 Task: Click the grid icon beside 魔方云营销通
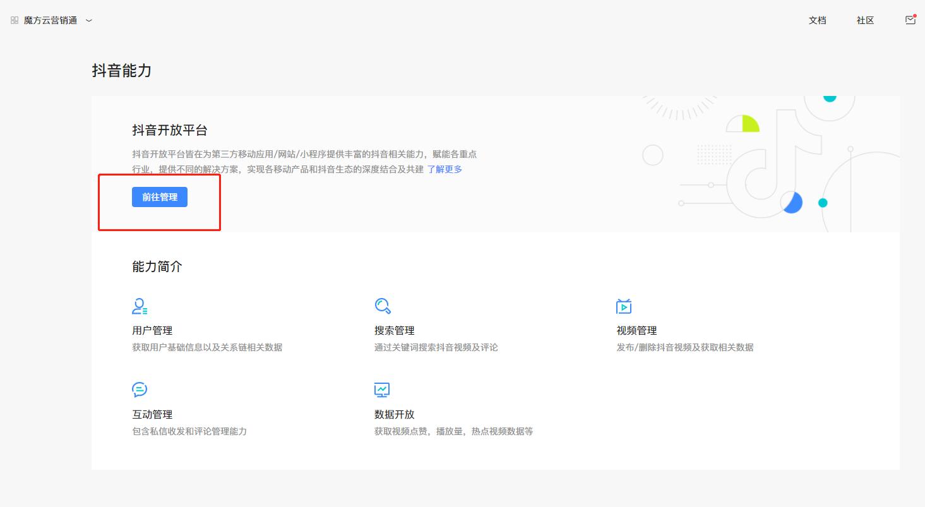point(15,20)
